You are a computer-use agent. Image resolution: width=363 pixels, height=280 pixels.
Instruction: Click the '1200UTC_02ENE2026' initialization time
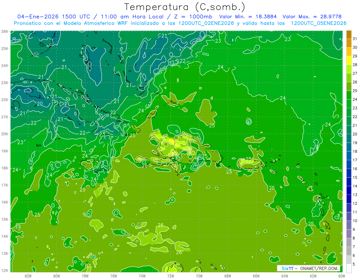click(x=206, y=23)
